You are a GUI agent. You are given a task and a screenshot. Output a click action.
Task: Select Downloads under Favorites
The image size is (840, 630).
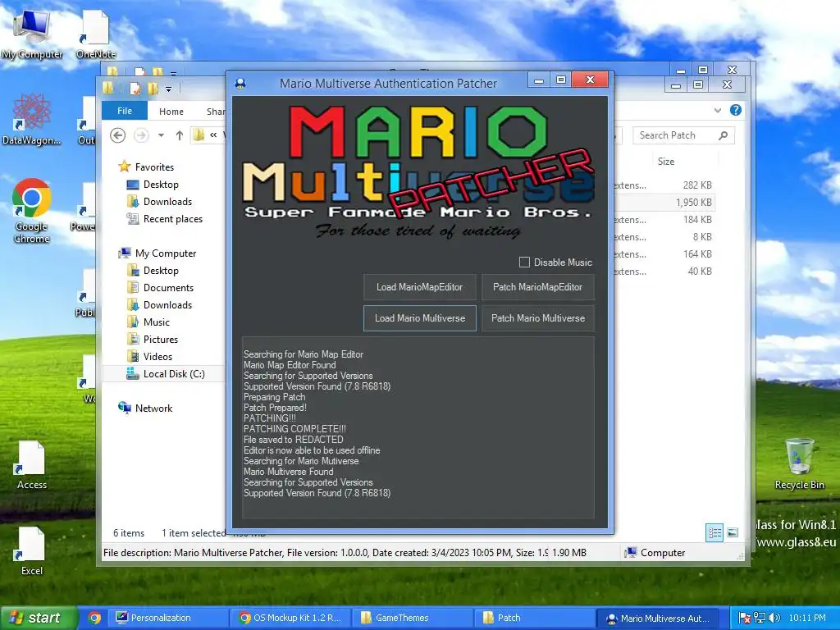tap(167, 202)
